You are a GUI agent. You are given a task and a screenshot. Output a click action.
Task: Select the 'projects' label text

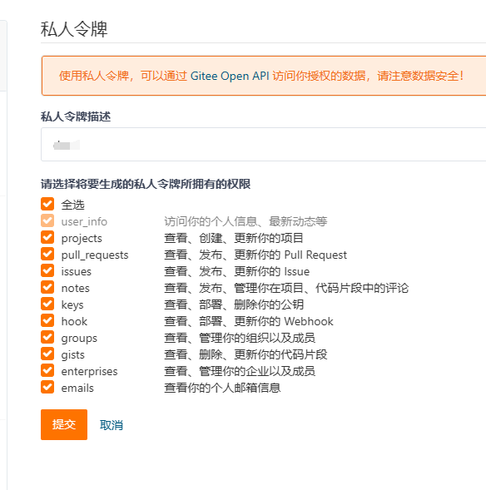coord(82,239)
